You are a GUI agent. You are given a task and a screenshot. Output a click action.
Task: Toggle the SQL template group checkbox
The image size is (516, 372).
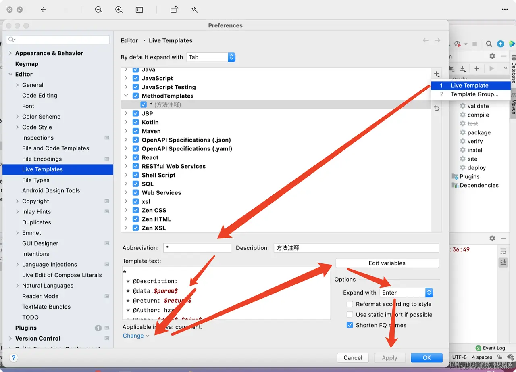click(x=135, y=184)
